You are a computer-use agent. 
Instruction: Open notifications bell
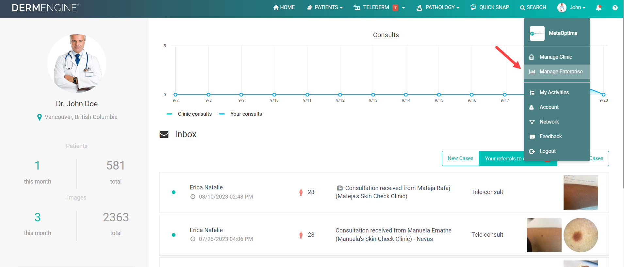tap(599, 7)
